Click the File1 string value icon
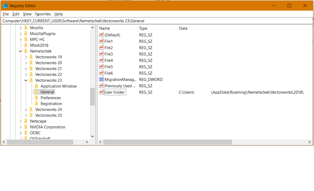This screenshot has height=191, width=314. tap(101, 41)
